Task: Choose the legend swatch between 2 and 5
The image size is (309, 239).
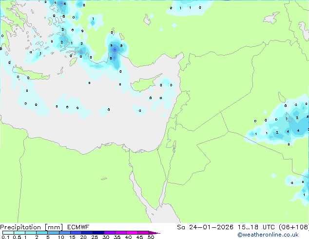Action: point(42,233)
